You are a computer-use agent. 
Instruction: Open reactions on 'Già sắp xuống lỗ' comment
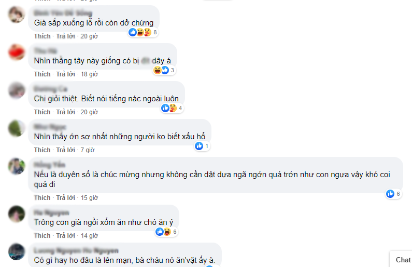pos(143,32)
